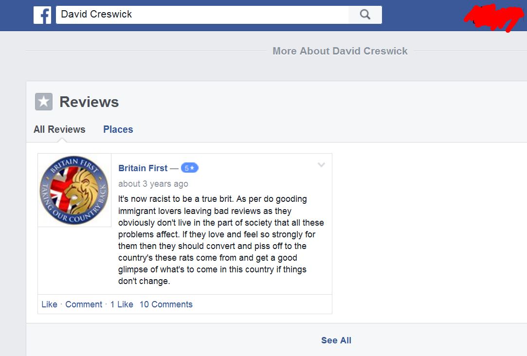Click the 'More About David Creswick' heading

[340, 51]
